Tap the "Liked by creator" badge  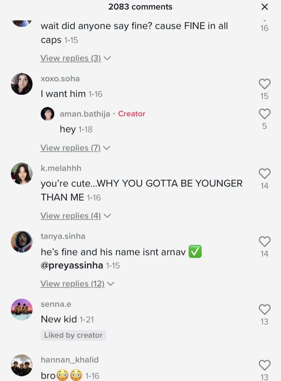coord(73,335)
